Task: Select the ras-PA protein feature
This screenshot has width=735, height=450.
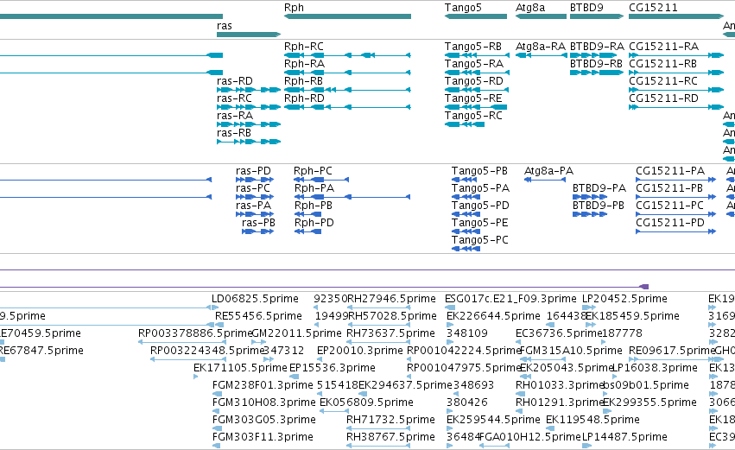Action: 255,214
